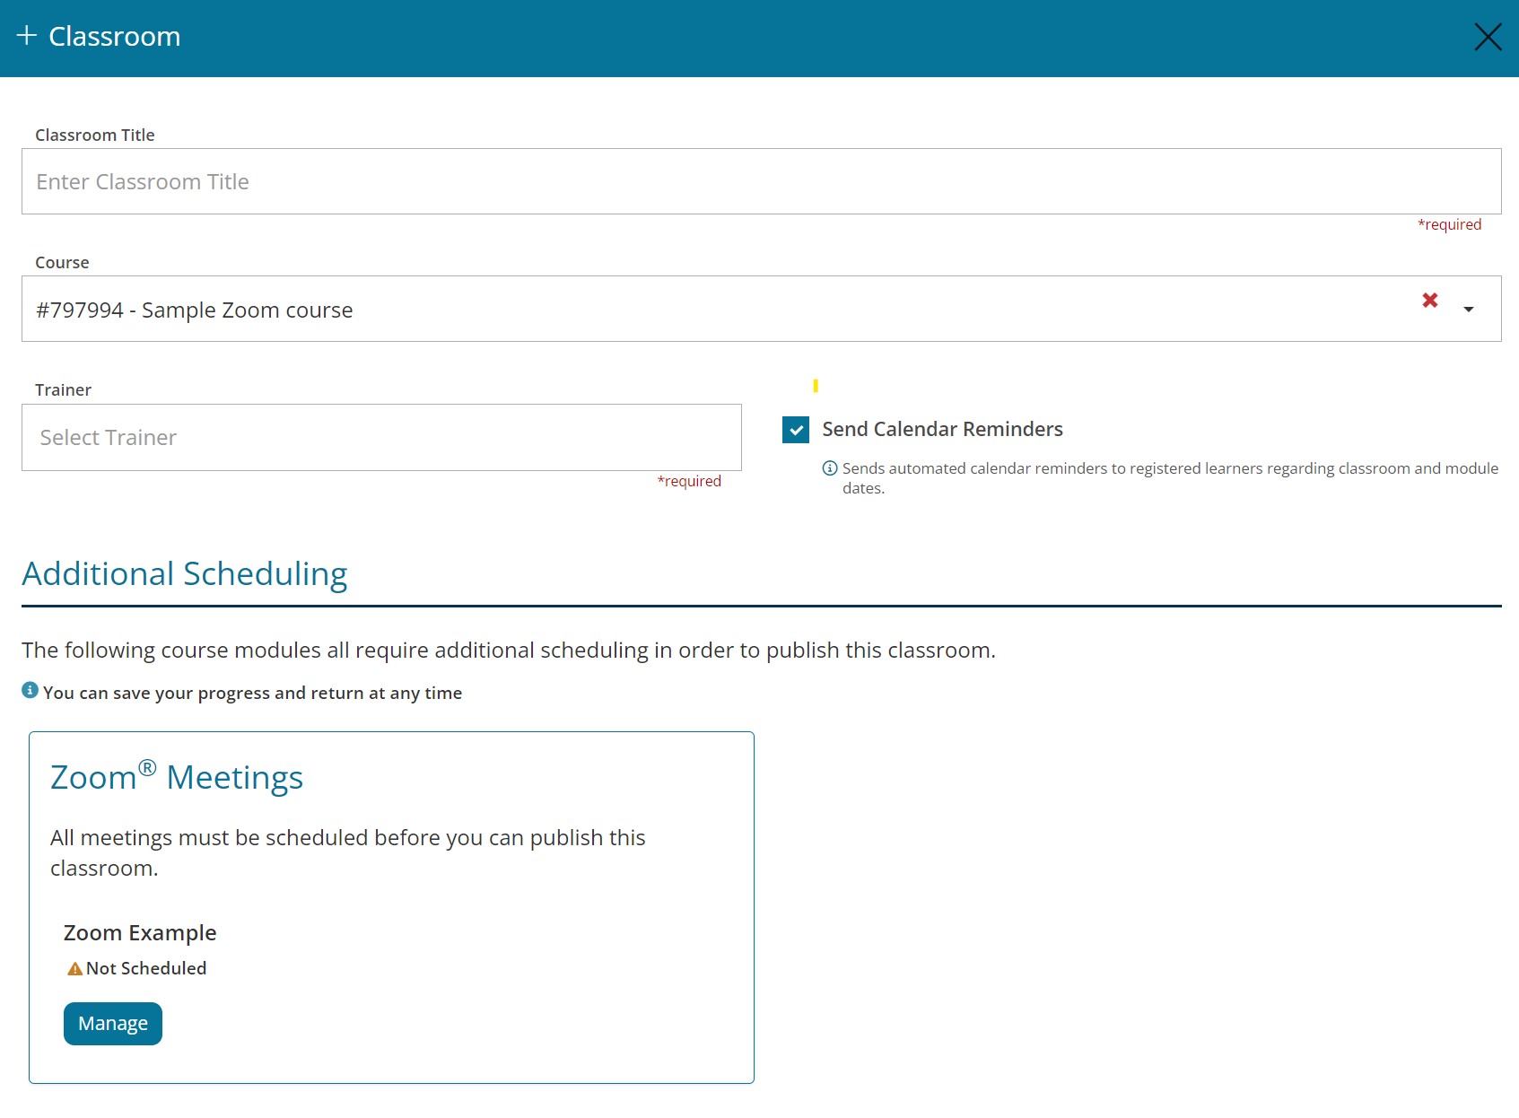Click the Sample Zoom course selection field
The height and width of the screenshot is (1118, 1519).
coord(718,310)
